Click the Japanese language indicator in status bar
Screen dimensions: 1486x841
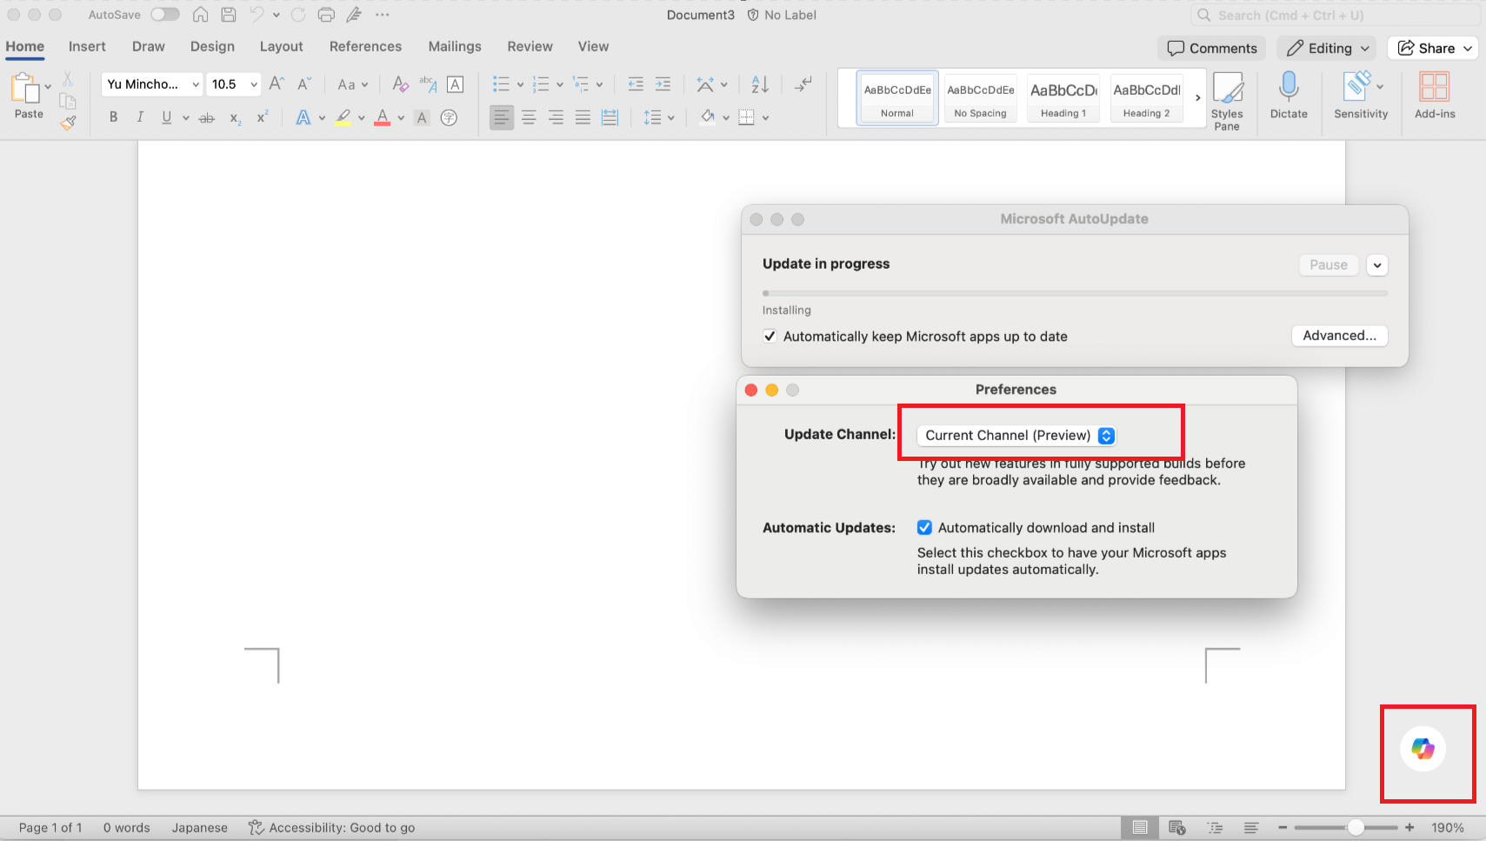tap(200, 828)
